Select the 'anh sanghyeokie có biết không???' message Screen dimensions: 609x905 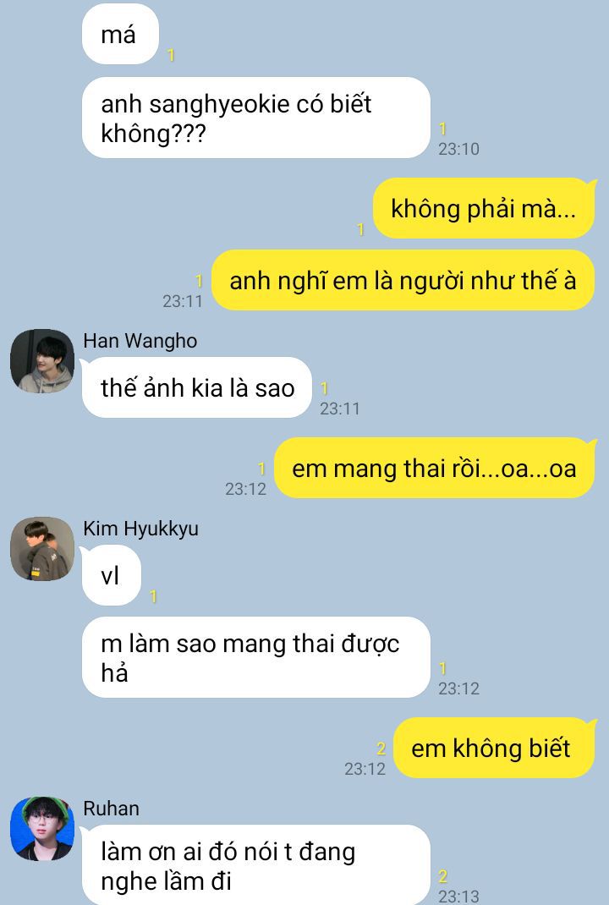pos(256,118)
